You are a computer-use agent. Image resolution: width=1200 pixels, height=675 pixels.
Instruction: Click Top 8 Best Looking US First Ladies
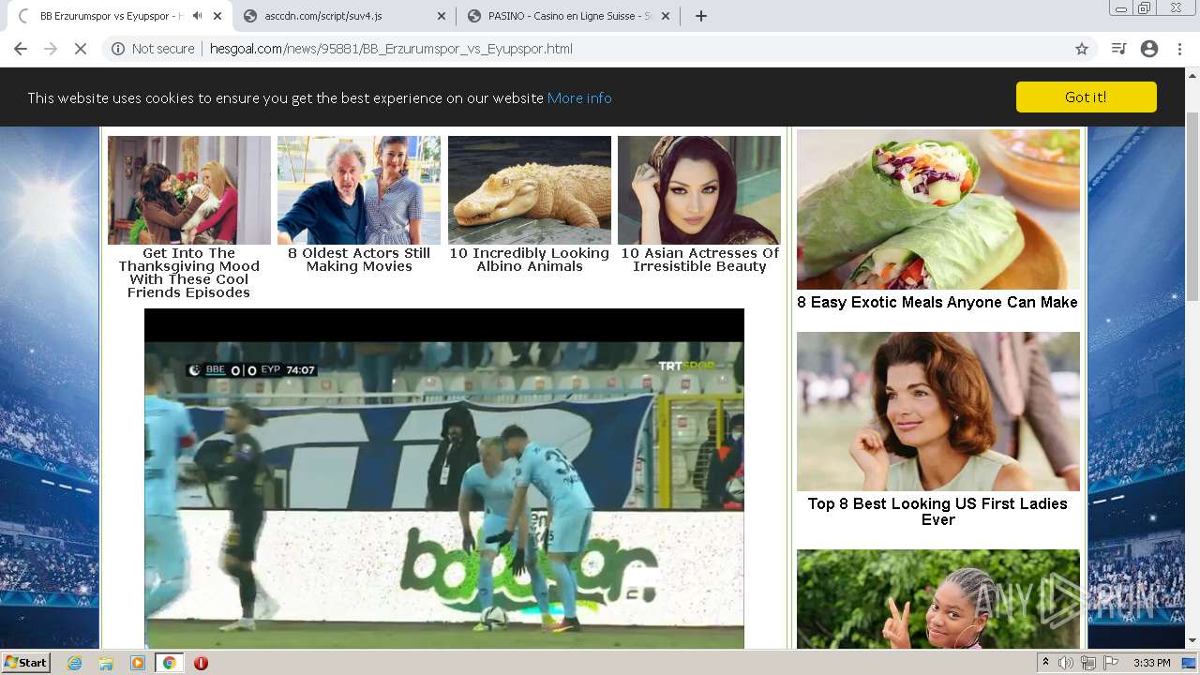pos(937,511)
